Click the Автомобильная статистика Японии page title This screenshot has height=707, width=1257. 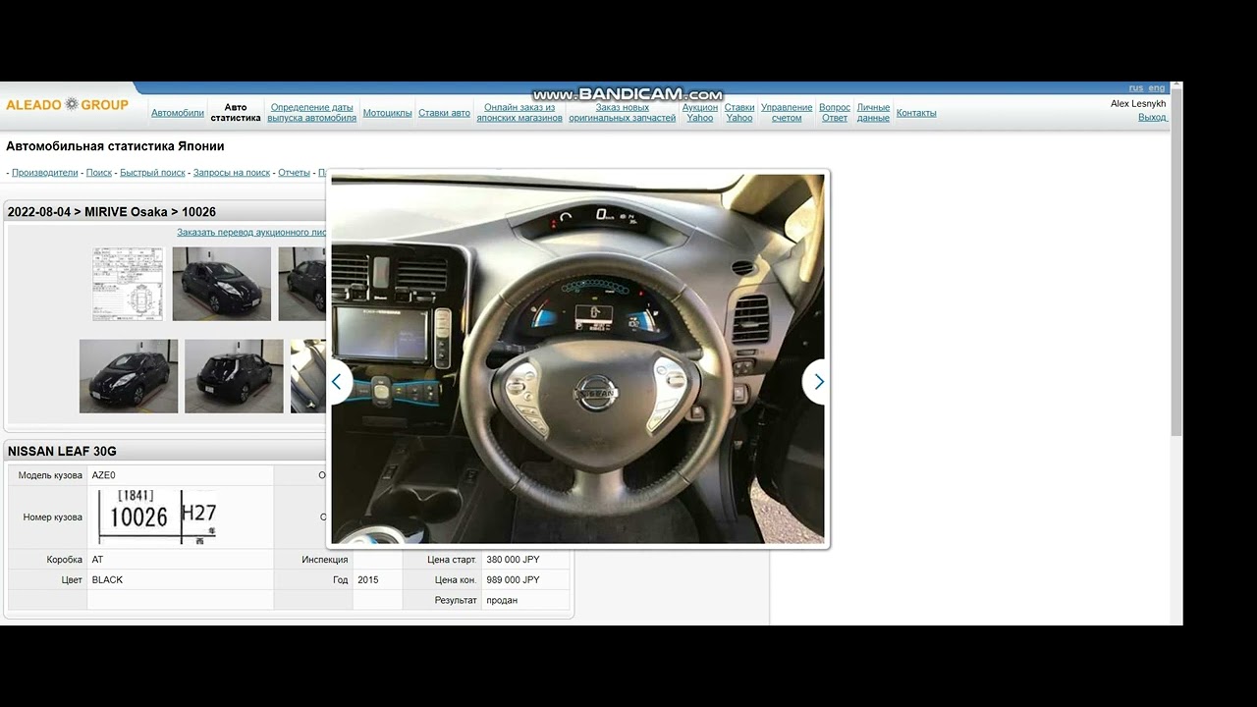[115, 146]
